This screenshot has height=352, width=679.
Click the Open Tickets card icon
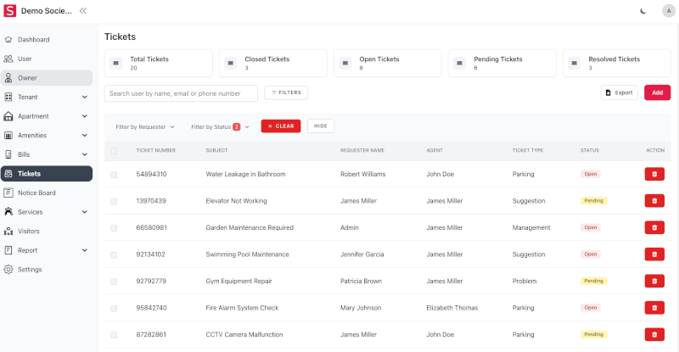pos(345,64)
